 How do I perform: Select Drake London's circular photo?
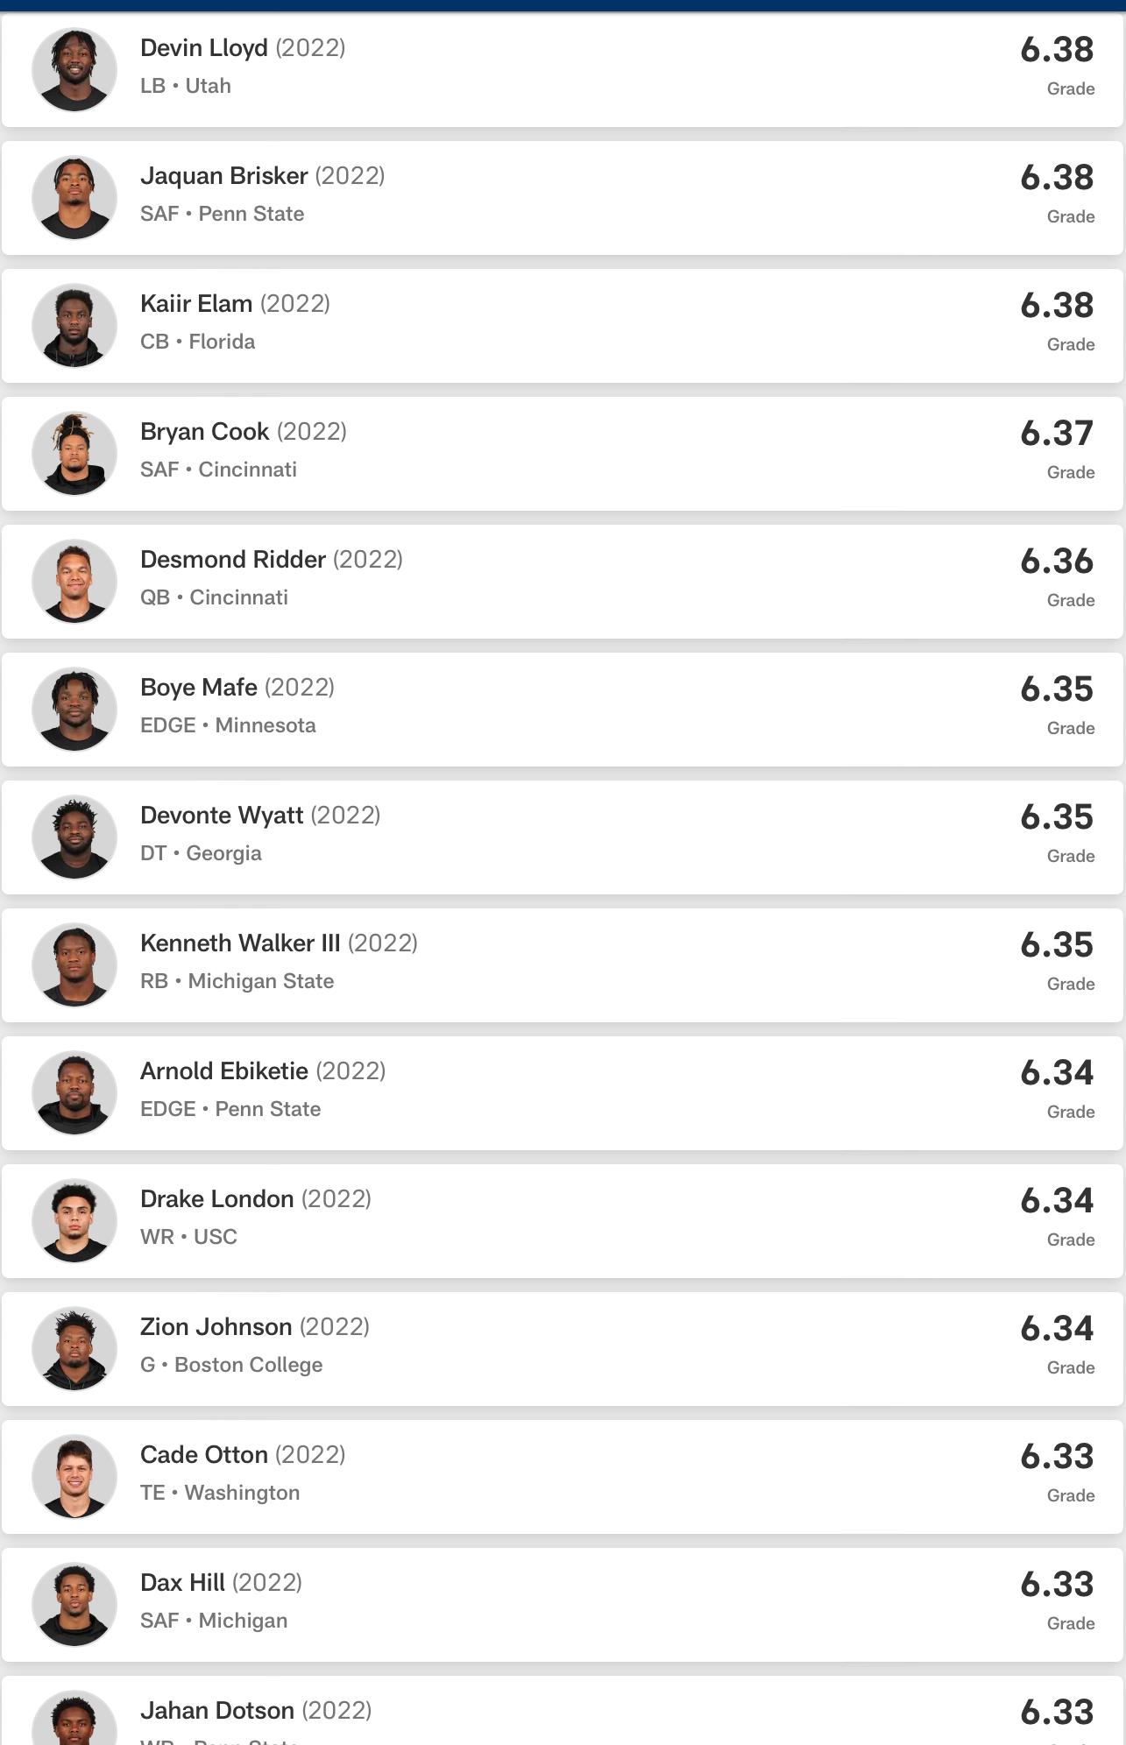point(74,1221)
